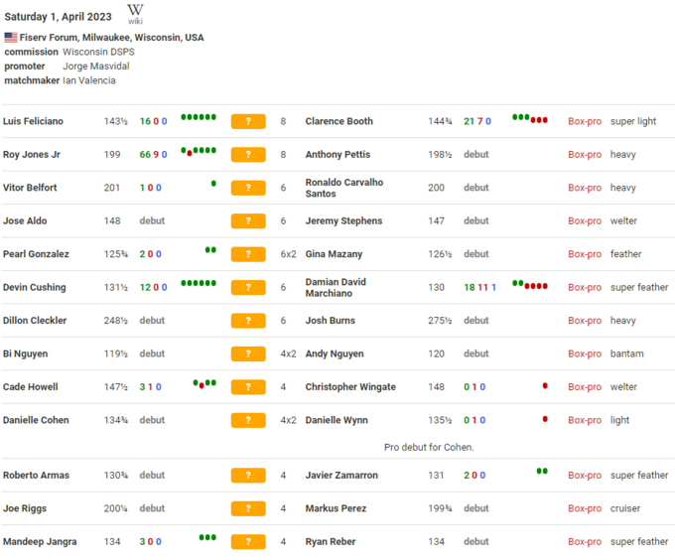Open Wisconsin DSPS commission link
The height and width of the screenshot is (560, 675).
click(98, 52)
